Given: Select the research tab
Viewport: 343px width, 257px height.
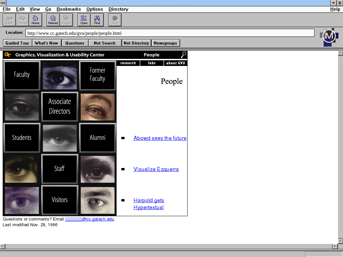Looking at the screenshot, I should (x=128, y=63).
